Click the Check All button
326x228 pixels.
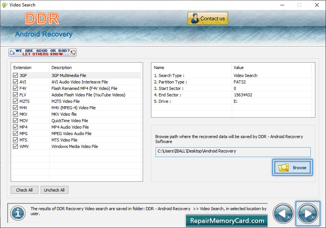coord(24,190)
